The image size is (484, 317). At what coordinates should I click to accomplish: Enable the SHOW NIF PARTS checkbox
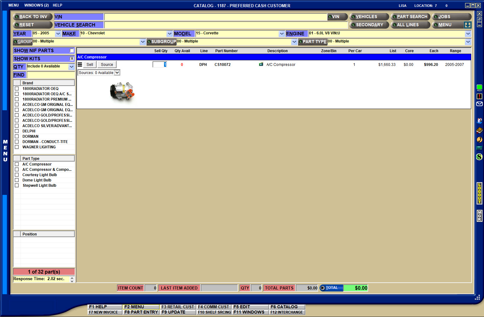click(x=72, y=51)
